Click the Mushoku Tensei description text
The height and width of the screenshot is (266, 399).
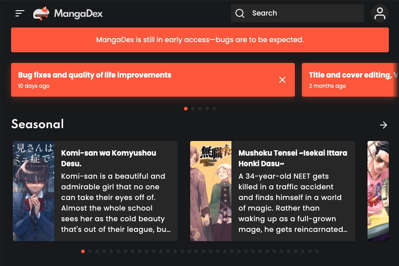[x=293, y=203]
